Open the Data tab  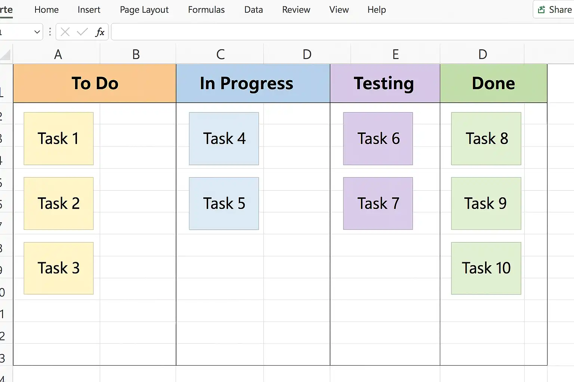253,10
